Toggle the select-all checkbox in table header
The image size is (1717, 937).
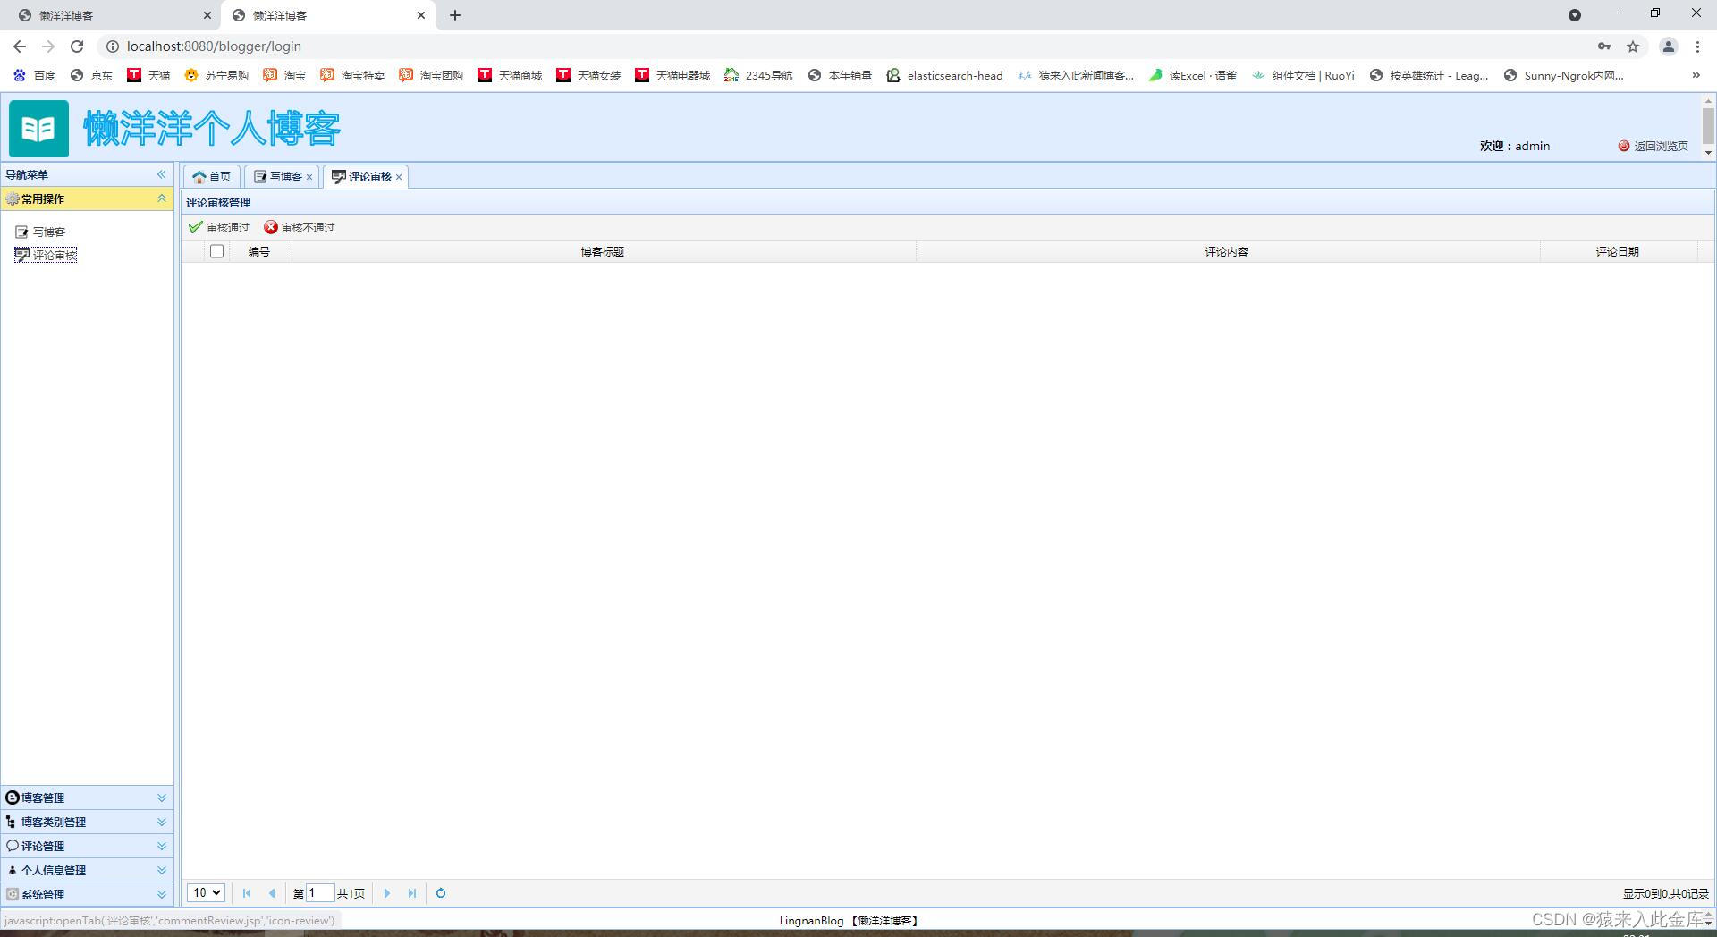tap(216, 251)
